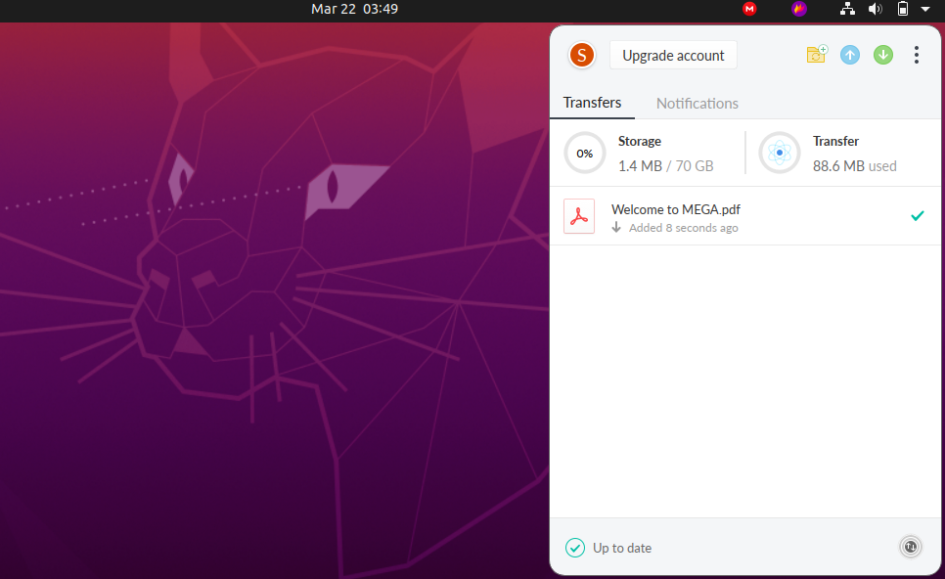
Task: Click the green download arrow icon
Action: click(x=883, y=55)
